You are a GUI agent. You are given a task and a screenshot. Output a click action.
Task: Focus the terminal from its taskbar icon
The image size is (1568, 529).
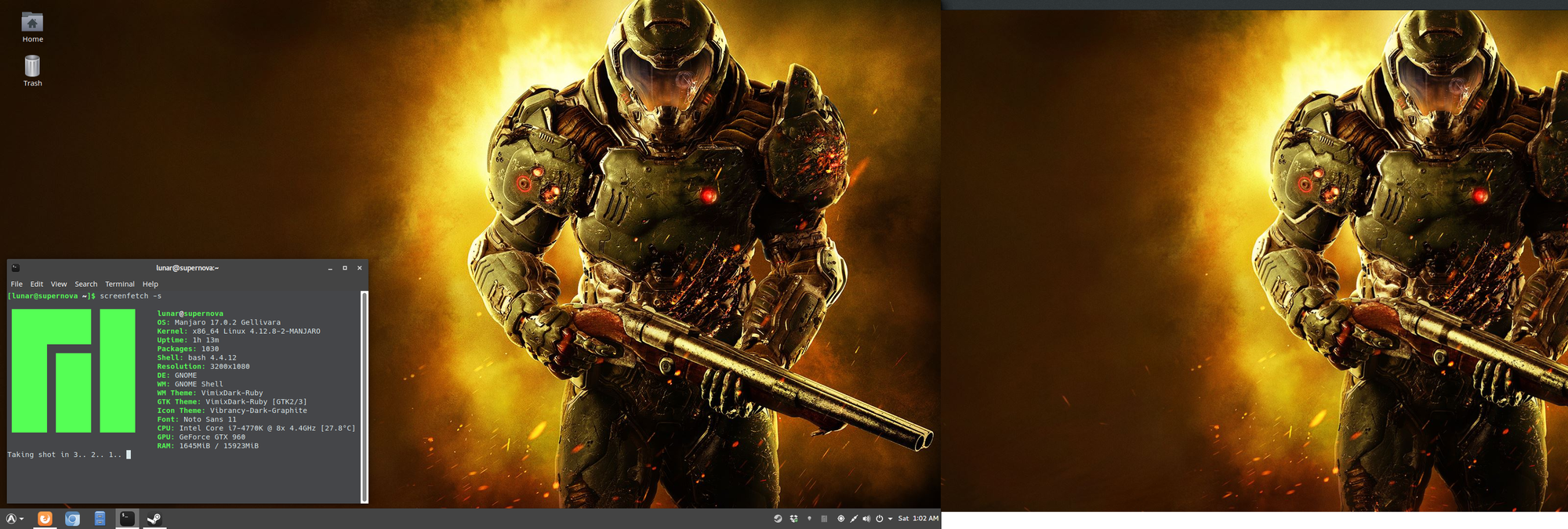click(x=127, y=519)
